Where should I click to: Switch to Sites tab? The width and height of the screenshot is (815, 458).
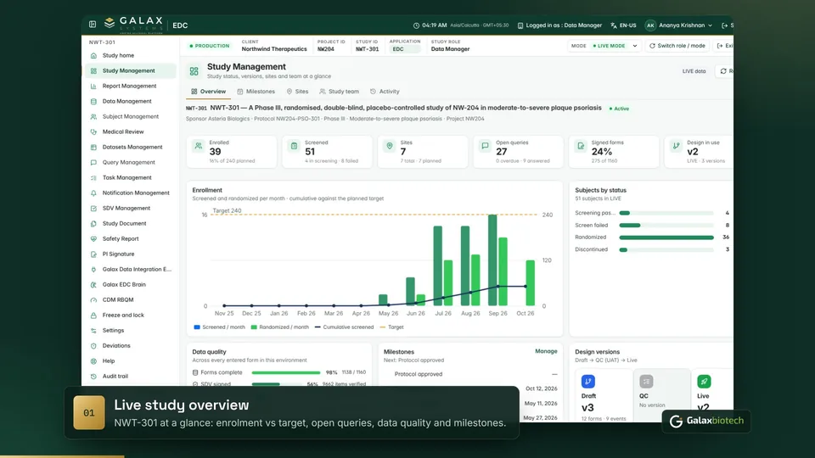coord(297,92)
